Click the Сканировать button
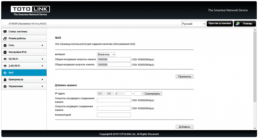The height and width of the screenshot is (138, 258). pos(152,94)
